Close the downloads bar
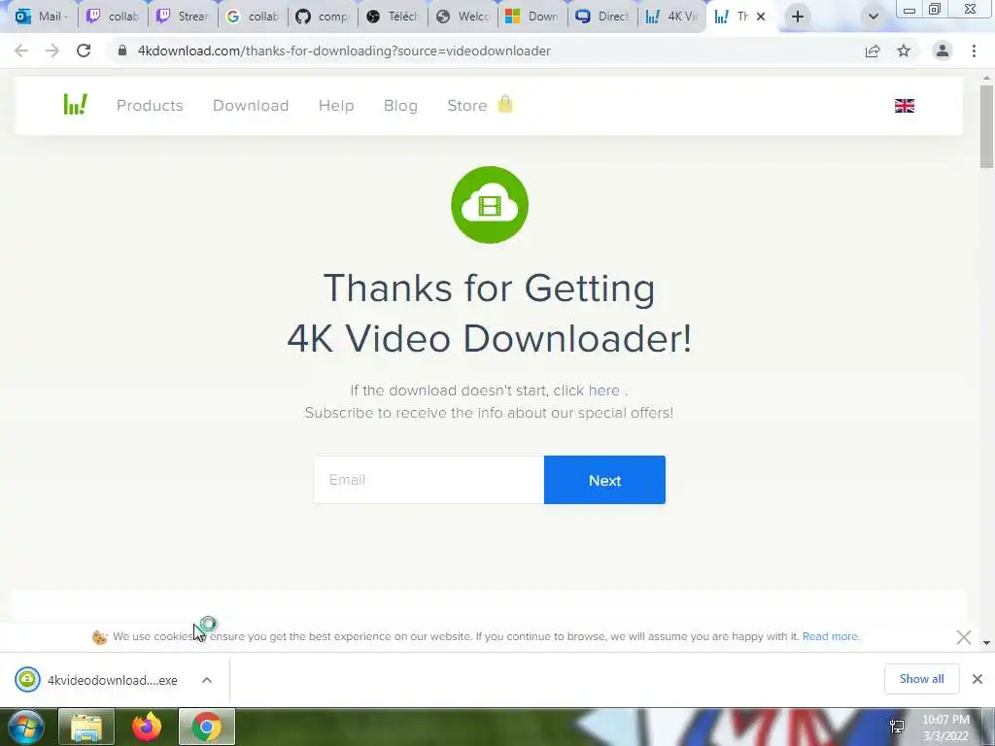995x746 pixels. click(978, 679)
